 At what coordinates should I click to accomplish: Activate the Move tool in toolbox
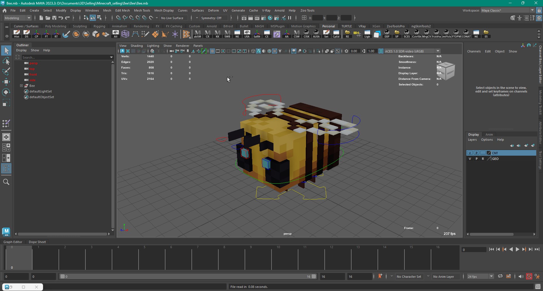coord(6,82)
